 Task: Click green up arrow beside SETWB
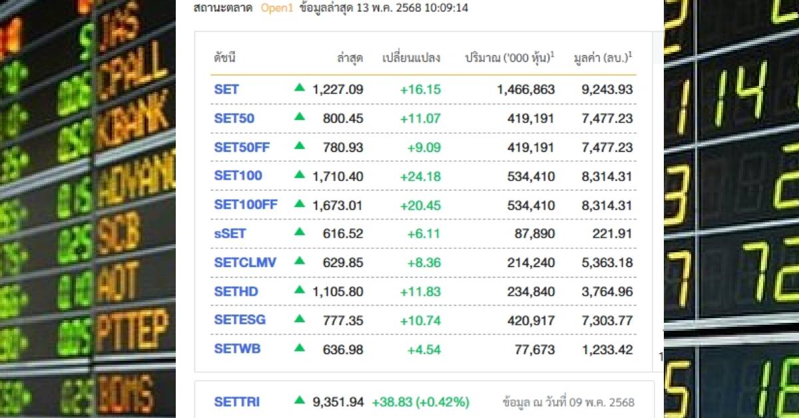tap(300, 347)
